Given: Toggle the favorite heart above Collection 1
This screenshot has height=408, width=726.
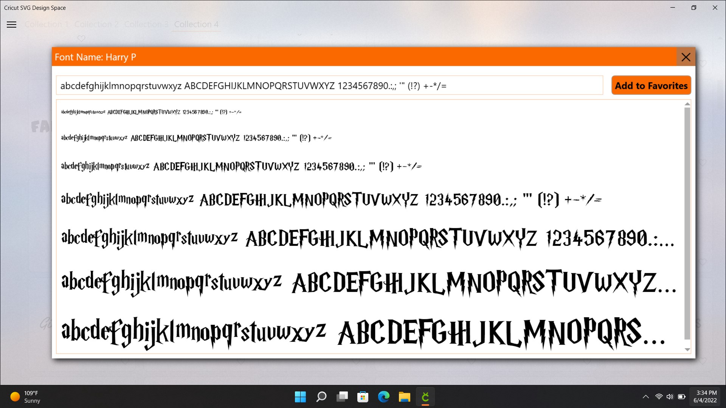Looking at the screenshot, I should coord(81,39).
